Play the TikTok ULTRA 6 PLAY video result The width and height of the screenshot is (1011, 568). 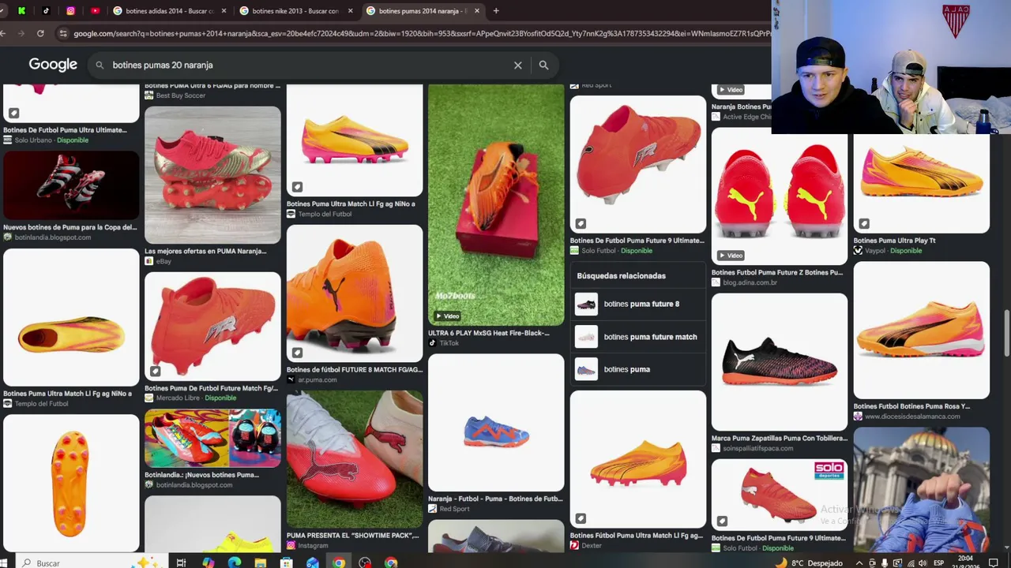(x=496, y=205)
